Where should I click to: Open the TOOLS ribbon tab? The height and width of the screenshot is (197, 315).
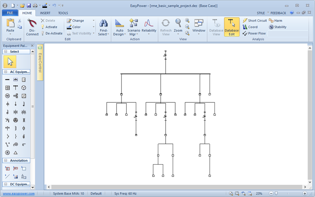click(x=63, y=13)
